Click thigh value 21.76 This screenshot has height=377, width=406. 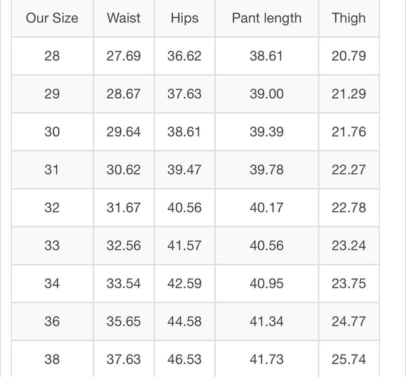tap(348, 132)
